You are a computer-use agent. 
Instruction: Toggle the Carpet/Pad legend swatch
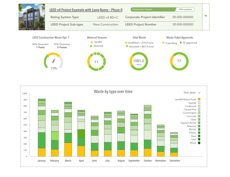point(199,109)
